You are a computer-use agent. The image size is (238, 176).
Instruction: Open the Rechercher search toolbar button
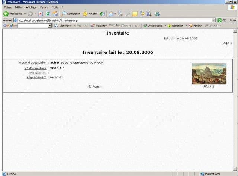[x=70, y=14]
